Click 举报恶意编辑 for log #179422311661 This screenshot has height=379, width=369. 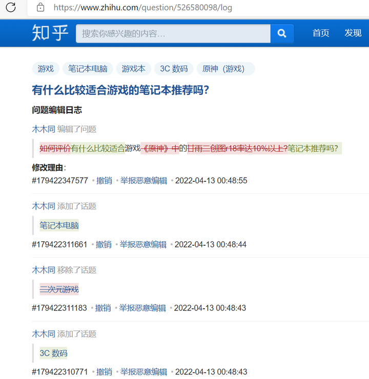pos(143,244)
